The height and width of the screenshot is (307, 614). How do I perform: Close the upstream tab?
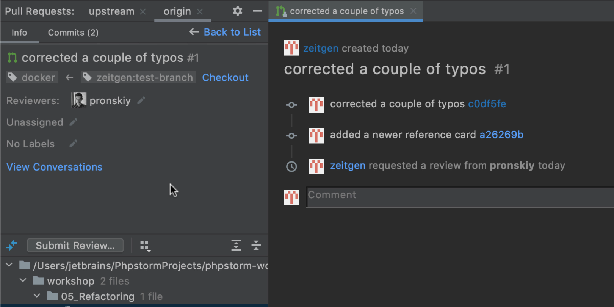coord(143,12)
